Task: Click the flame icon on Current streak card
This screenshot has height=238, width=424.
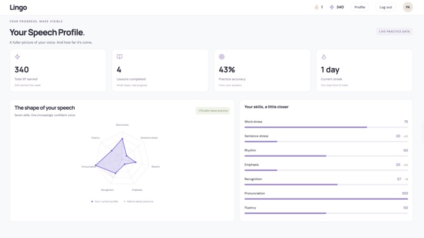Action: [x=324, y=57]
